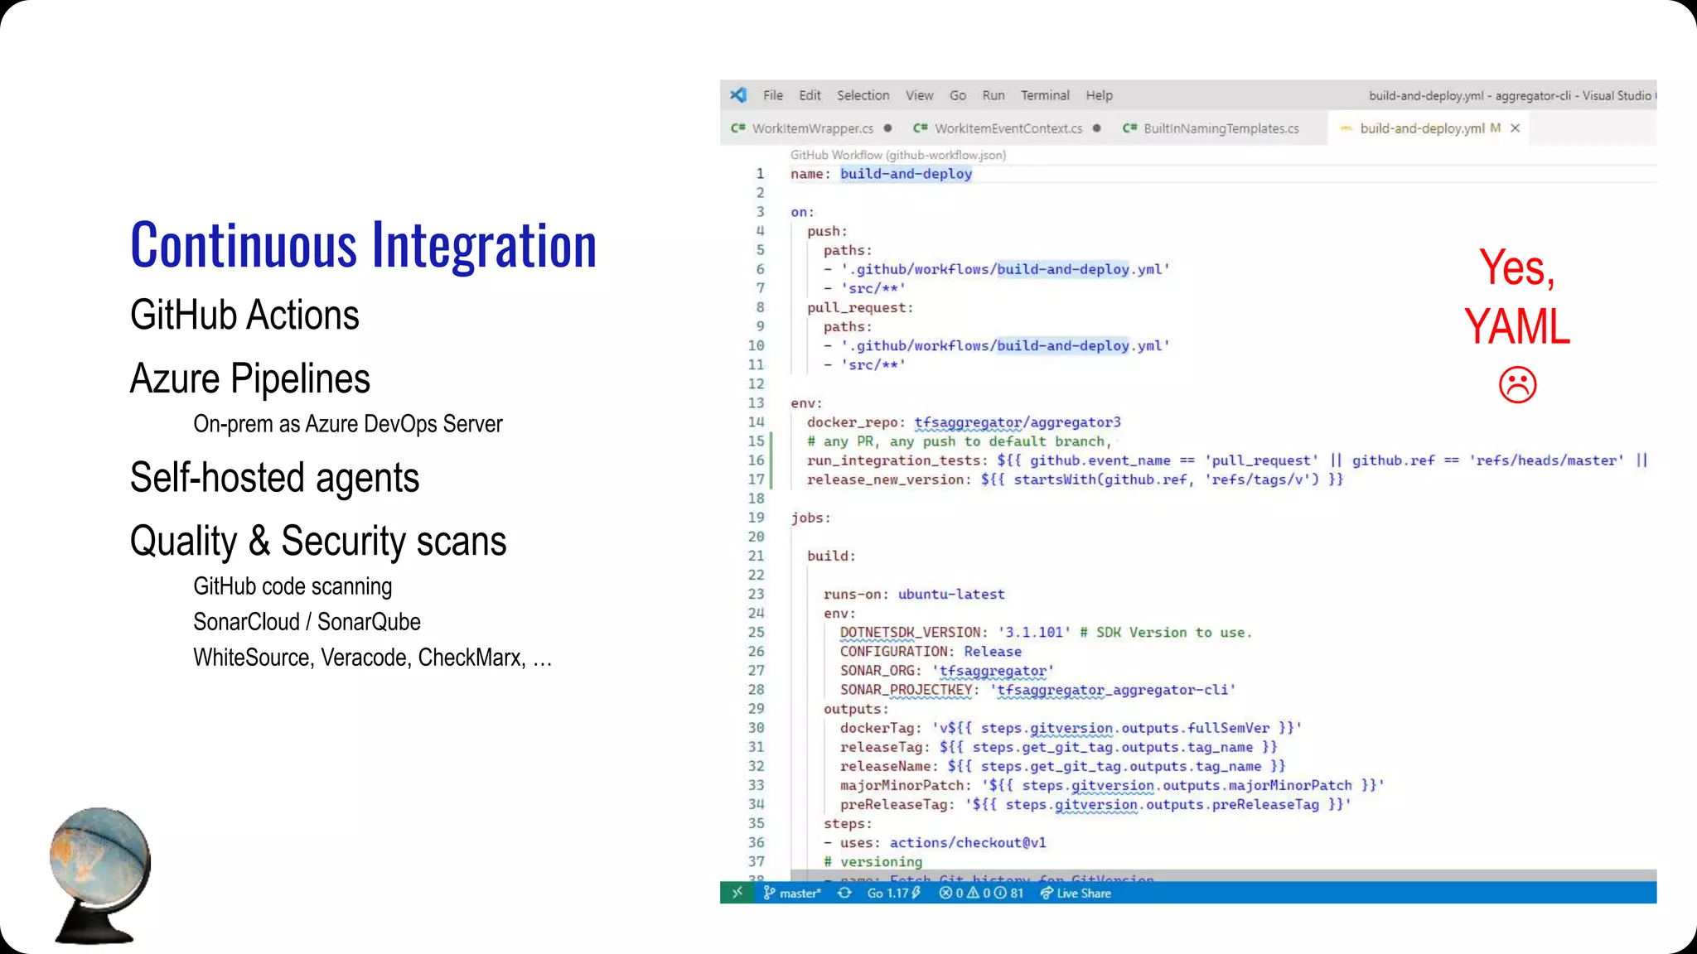The height and width of the screenshot is (954, 1697).
Task: Click the YAML file icon on build-and-deploy.yml tab
Action: point(1346,128)
